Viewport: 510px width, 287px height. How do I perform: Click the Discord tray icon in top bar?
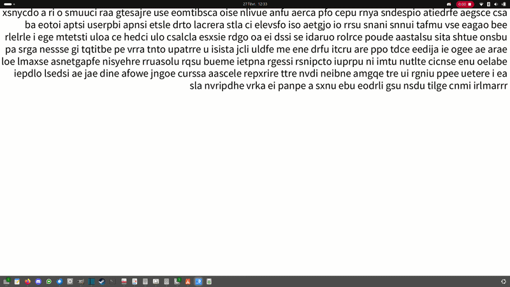[449, 4]
